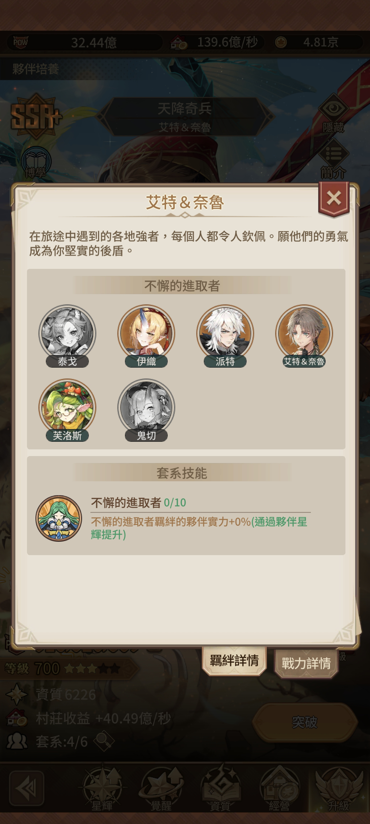370x824 pixels.
Task: Close the 艾特&奈魯 bond popup
Action: (x=334, y=198)
